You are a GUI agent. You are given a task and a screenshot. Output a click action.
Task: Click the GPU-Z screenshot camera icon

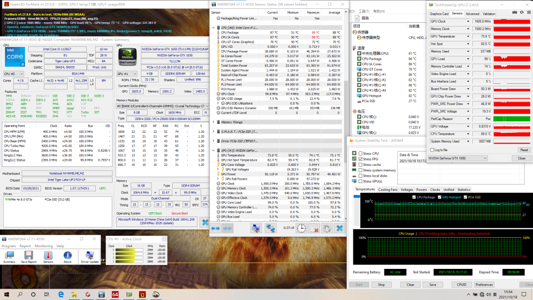tap(514, 12)
